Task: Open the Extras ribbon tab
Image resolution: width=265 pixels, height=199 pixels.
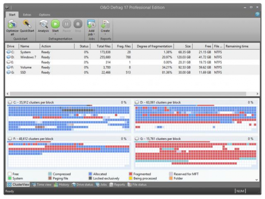Action: tap(27, 15)
